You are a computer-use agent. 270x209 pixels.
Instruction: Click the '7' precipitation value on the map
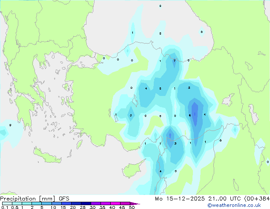click(x=175, y=61)
